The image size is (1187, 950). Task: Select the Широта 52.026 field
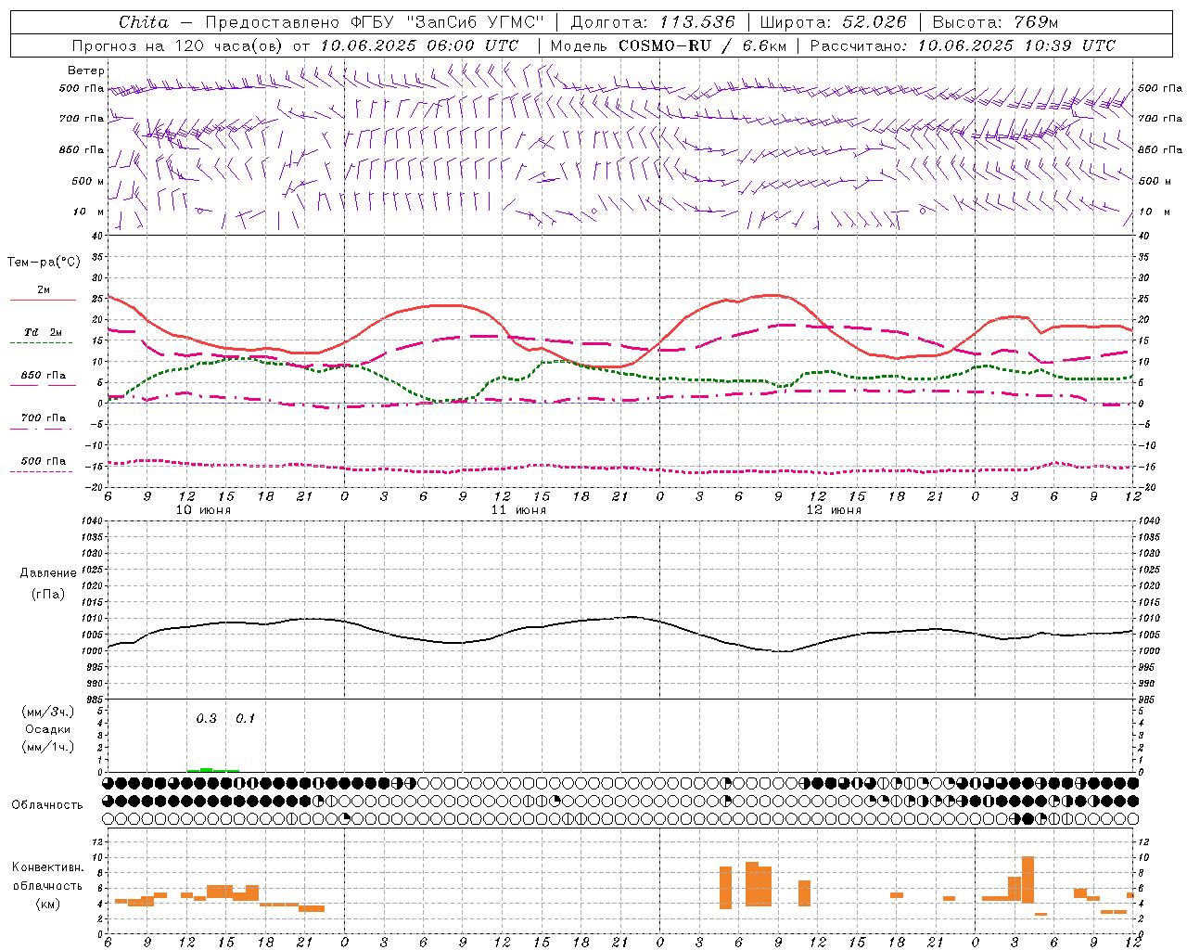point(833,22)
